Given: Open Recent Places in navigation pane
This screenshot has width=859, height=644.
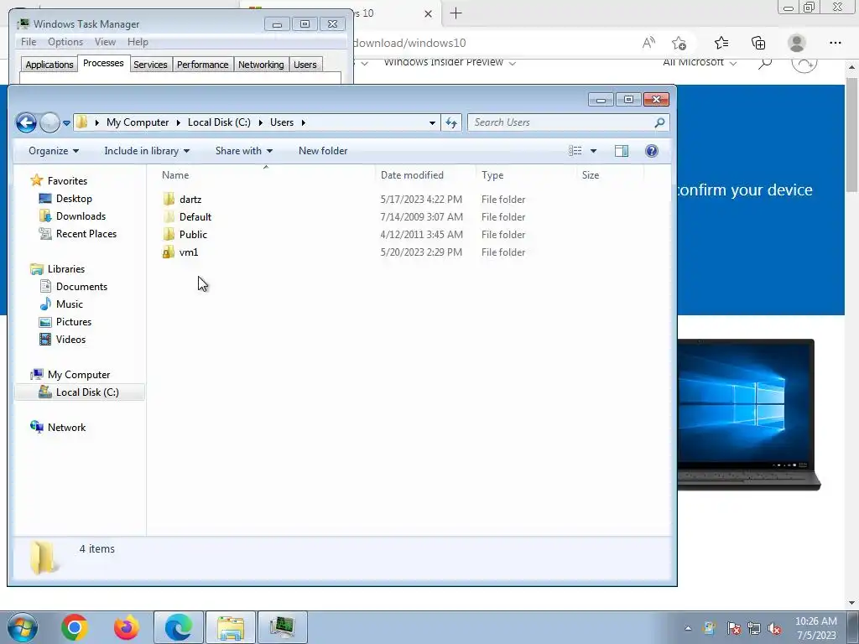Looking at the screenshot, I should click(86, 234).
